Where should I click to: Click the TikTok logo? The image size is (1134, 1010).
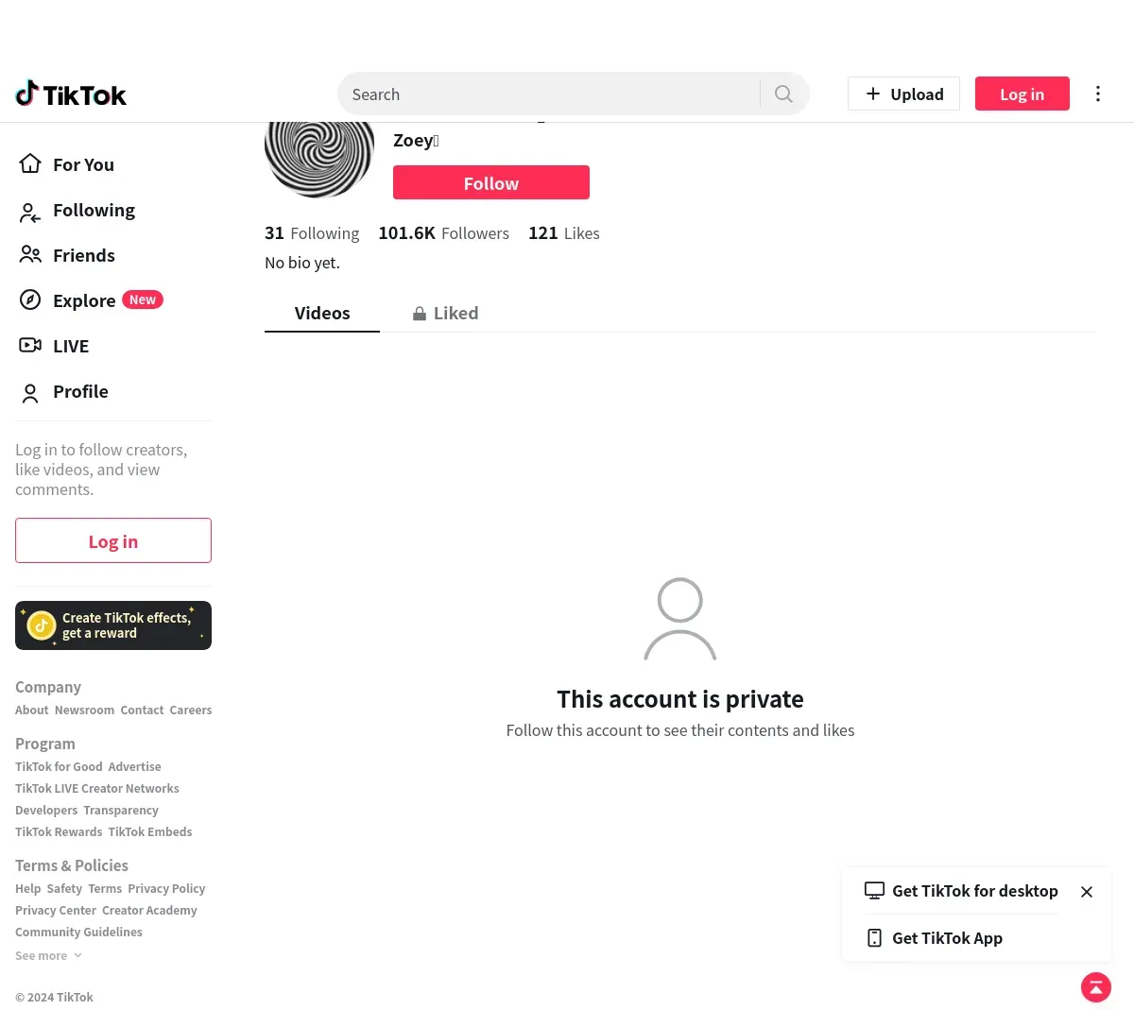point(71,94)
